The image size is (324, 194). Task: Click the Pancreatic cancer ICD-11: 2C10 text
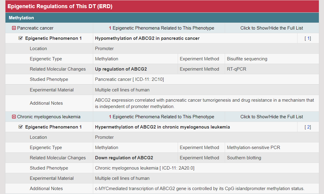pos(129,79)
